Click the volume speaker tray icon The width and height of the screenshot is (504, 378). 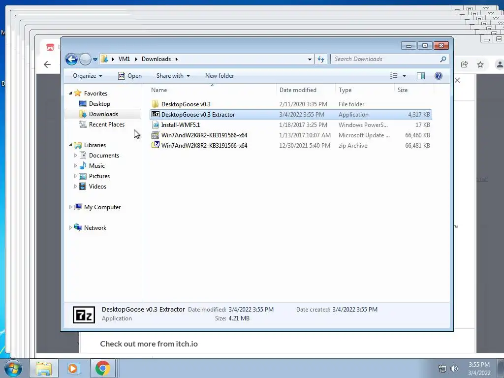tap(454, 369)
